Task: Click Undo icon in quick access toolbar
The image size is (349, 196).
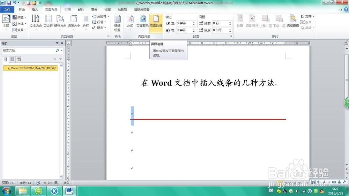Action: (15, 3)
